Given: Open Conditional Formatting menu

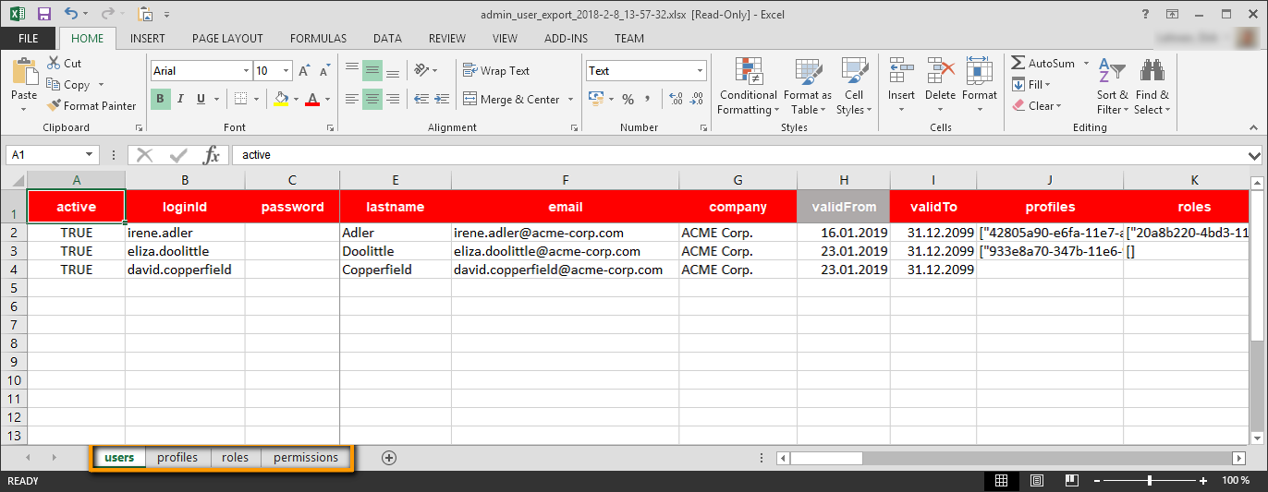Looking at the screenshot, I should coord(748,88).
